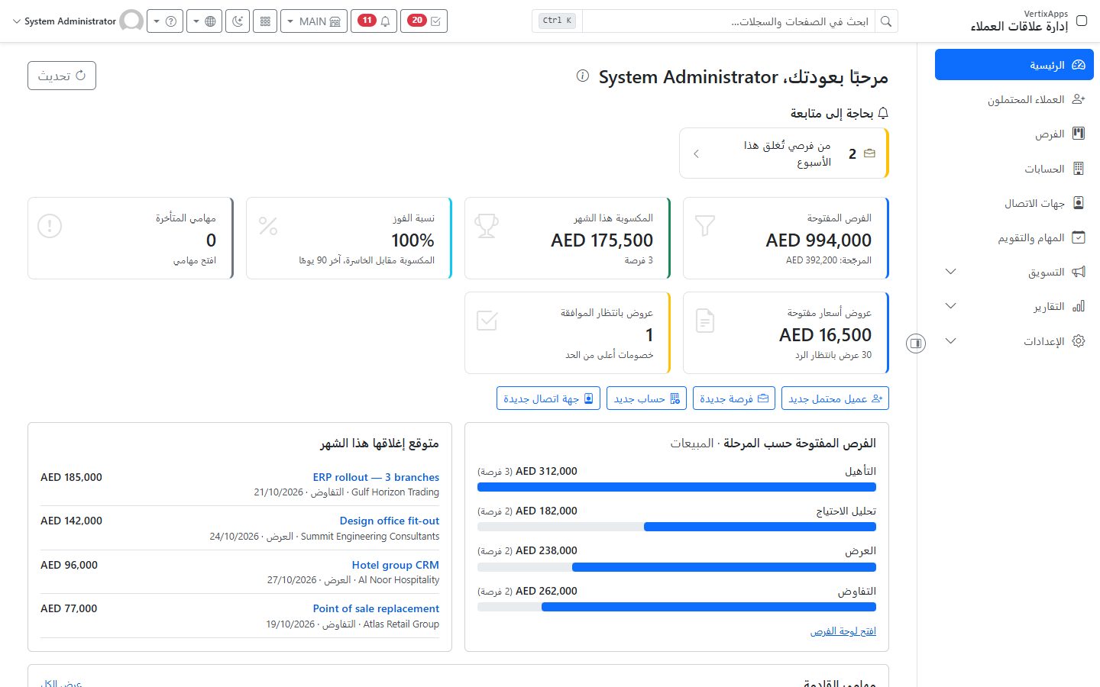Open the MAIN branch dropdown
This screenshot has height=687, width=1100.
point(314,21)
